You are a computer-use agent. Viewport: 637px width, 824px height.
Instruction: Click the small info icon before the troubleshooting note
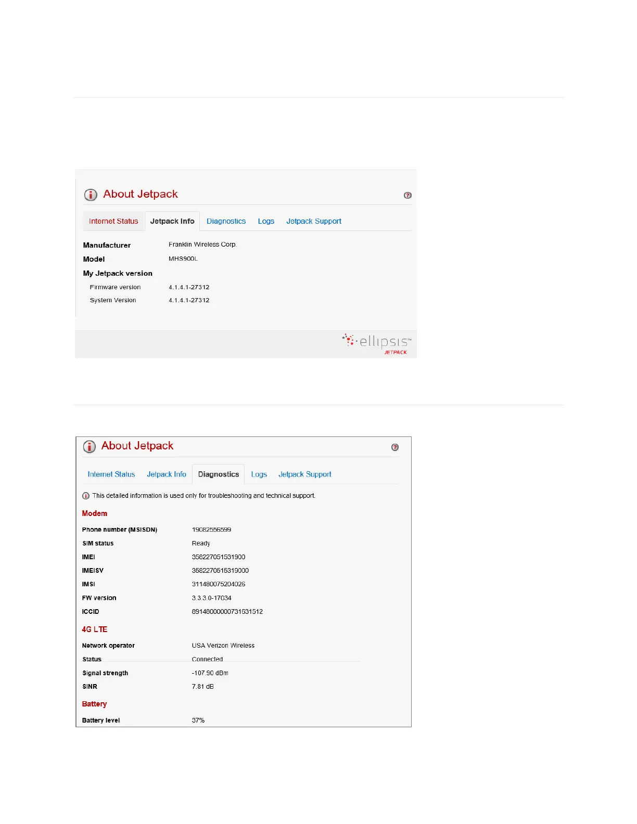(x=86, y=496)
